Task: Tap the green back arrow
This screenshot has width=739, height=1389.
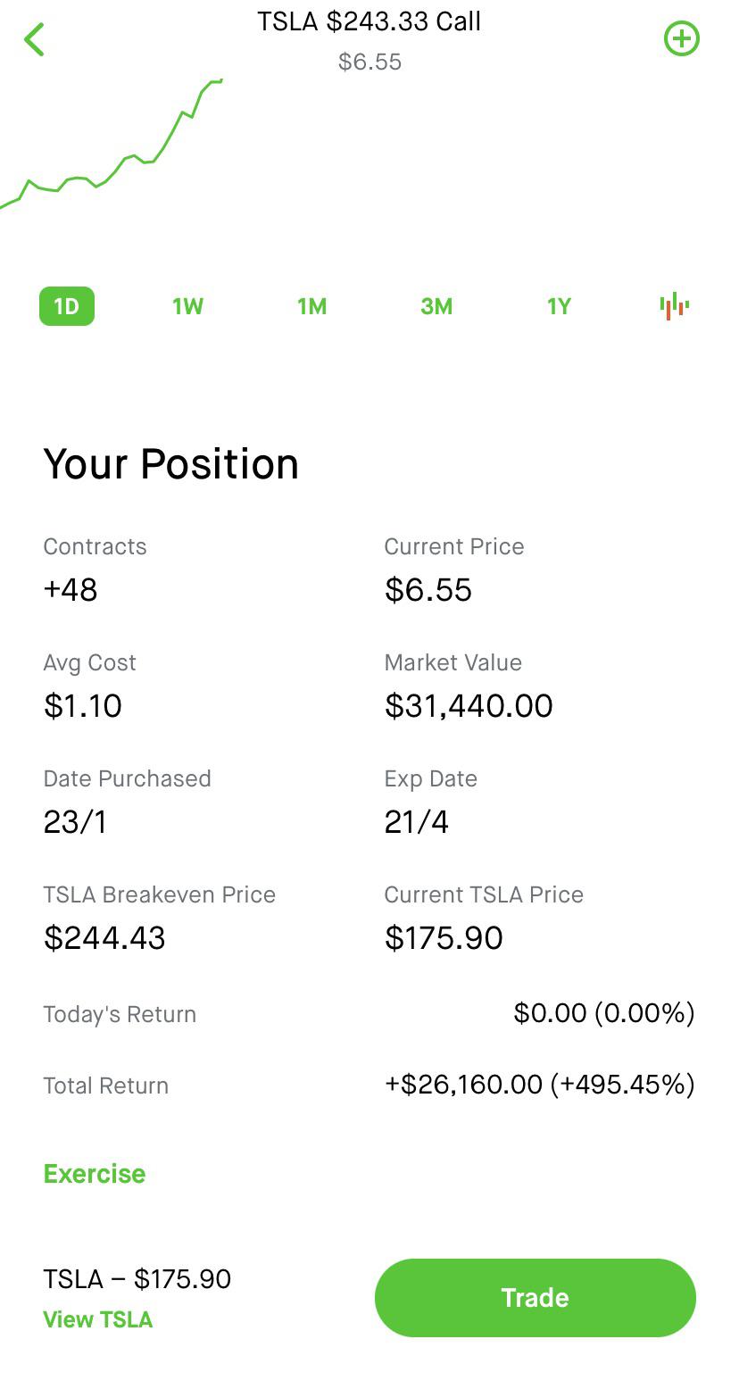Action: (x=34, y=39)
